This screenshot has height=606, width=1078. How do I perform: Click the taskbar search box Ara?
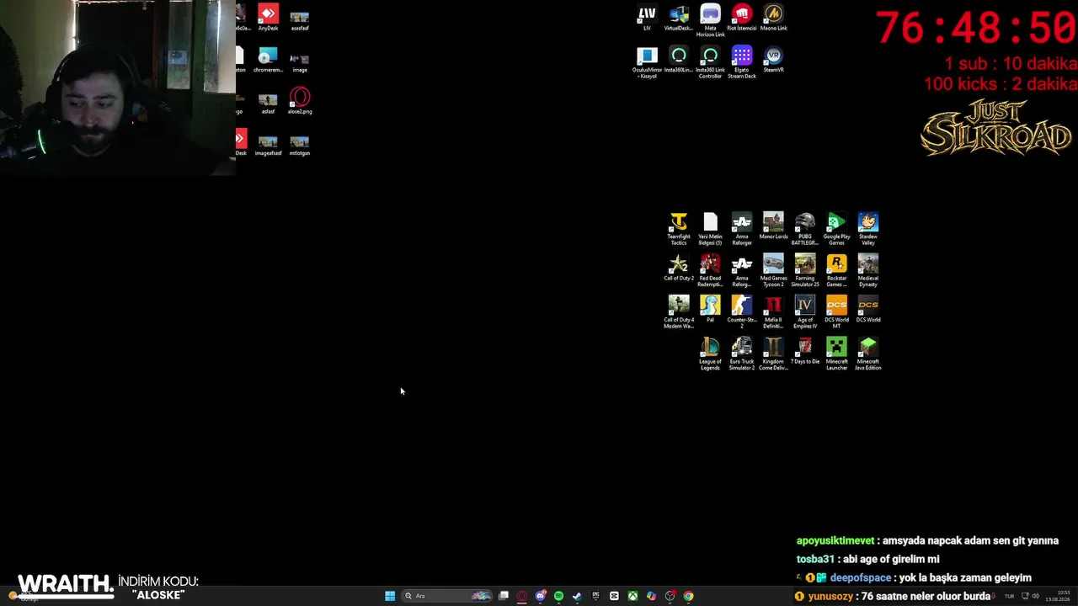point(447,596)
